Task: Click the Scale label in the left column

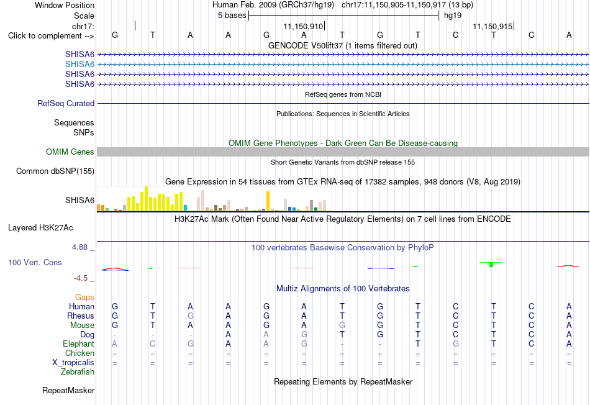Action: pyautogui.click(x=84, y=16)
